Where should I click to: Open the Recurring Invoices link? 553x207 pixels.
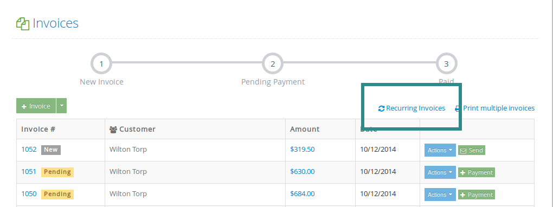[x=415, y=108]
